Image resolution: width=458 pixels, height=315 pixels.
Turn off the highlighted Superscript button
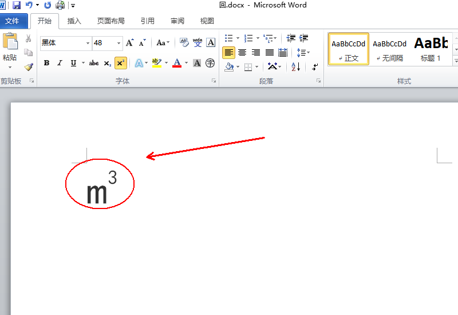tap(120, 63)
